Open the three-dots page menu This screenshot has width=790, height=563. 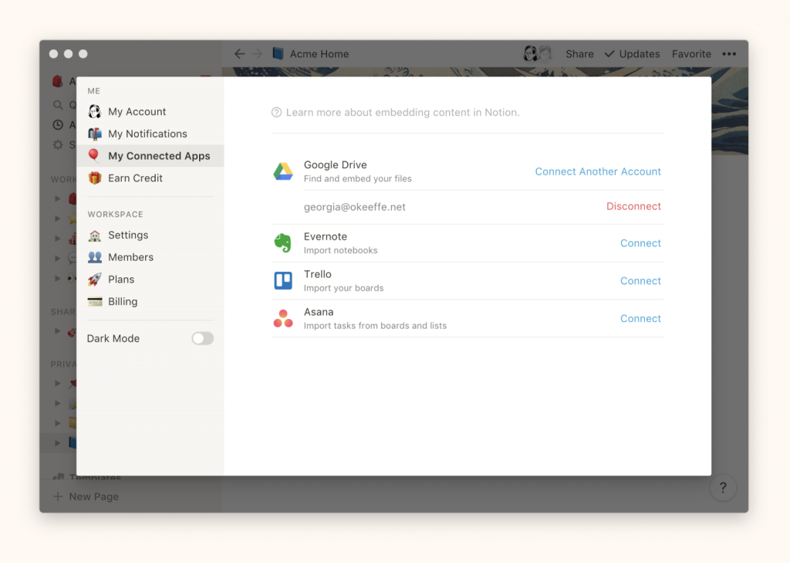point(729,54)
